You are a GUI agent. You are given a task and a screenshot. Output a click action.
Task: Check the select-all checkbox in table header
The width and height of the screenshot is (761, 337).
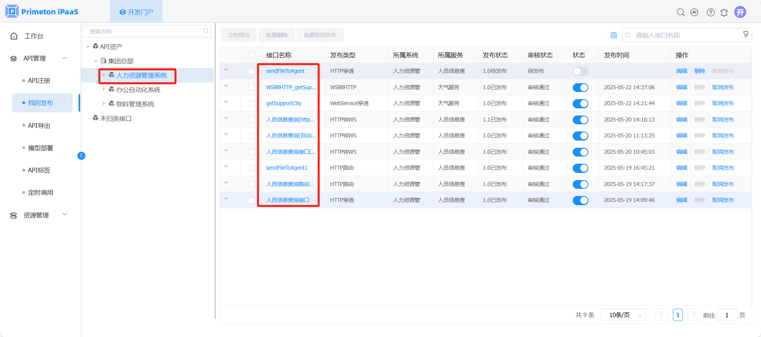point(251,55)
